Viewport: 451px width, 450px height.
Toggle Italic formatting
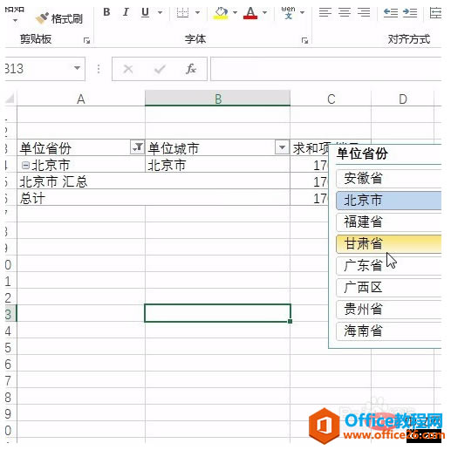(x=126, y=12)
